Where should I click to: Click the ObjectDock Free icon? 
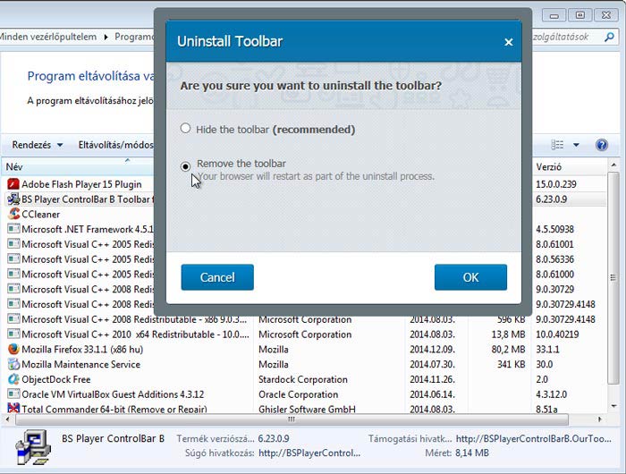tap(13, 379)
